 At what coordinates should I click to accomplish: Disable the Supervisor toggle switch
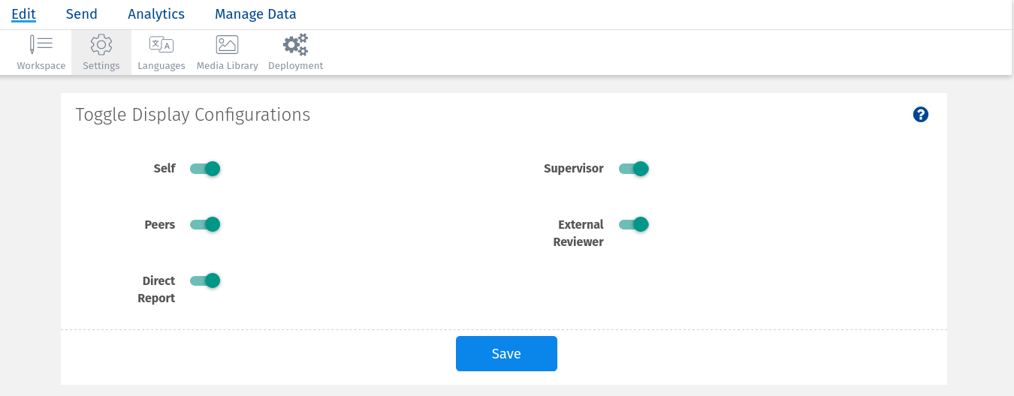tap(633, 169)
